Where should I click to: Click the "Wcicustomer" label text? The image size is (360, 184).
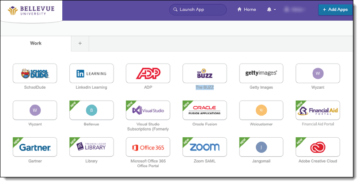click(261, 124)
